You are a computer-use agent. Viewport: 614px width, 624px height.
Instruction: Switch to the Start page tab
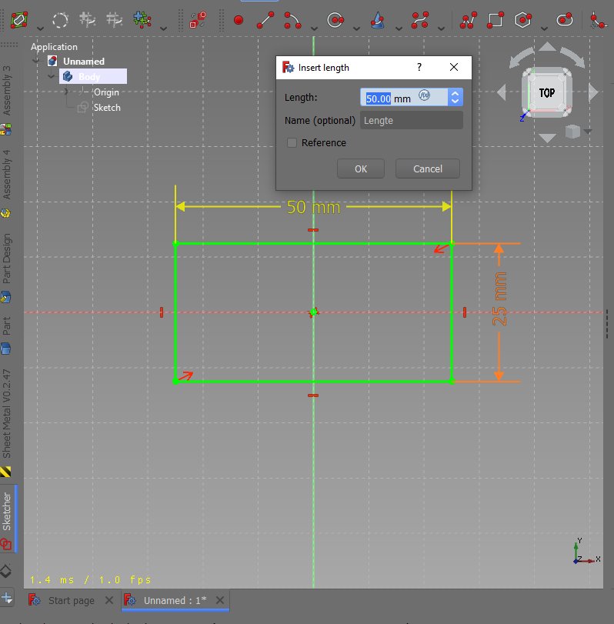[71, 600]
